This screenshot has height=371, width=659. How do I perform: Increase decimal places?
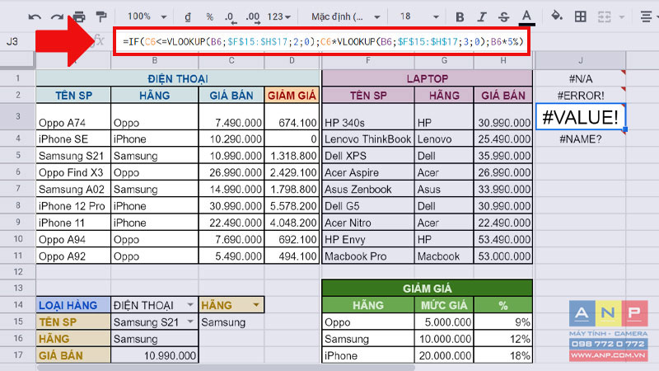(x=253, y=17)
